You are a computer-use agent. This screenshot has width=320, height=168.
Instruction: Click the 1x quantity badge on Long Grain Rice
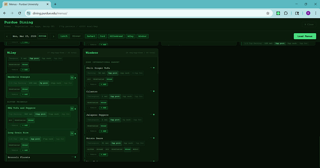click(x=72, y=133)
